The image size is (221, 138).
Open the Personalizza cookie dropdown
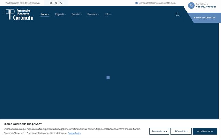(159, 131)
